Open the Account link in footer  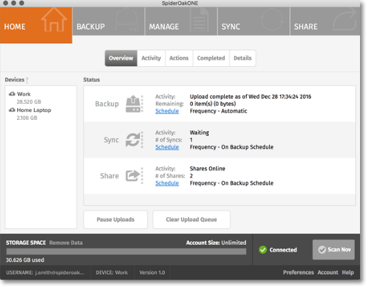point(328,273)
